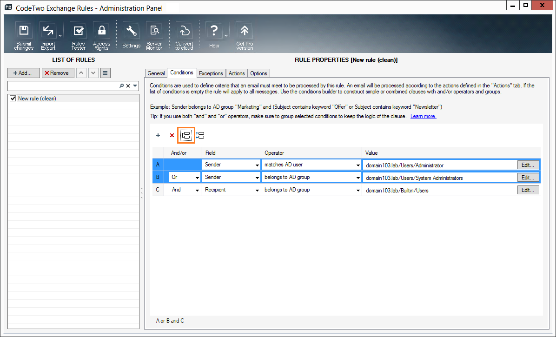Open rules list menu icon
The width and height of the screenshot is (556, 337).
point(106,73)
